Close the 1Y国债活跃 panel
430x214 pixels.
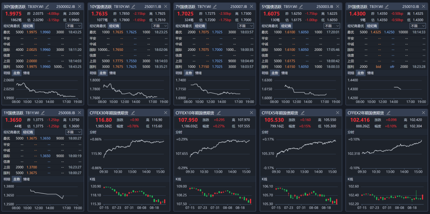pyautogui.click(x=80, y=113)
